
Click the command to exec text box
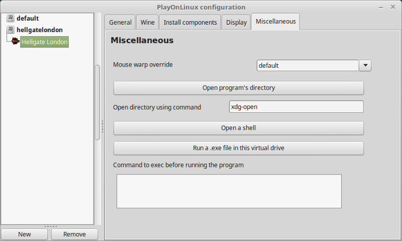point(229,191)
